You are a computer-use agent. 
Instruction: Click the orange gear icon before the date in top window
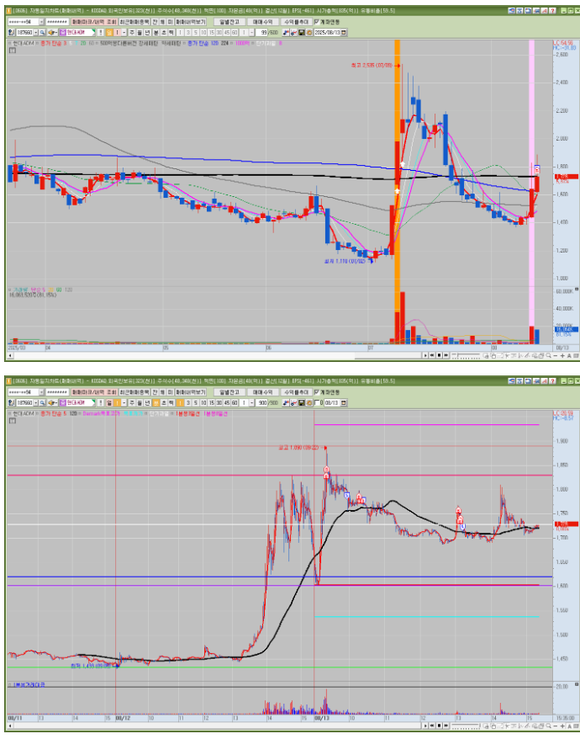coord(308,33)
